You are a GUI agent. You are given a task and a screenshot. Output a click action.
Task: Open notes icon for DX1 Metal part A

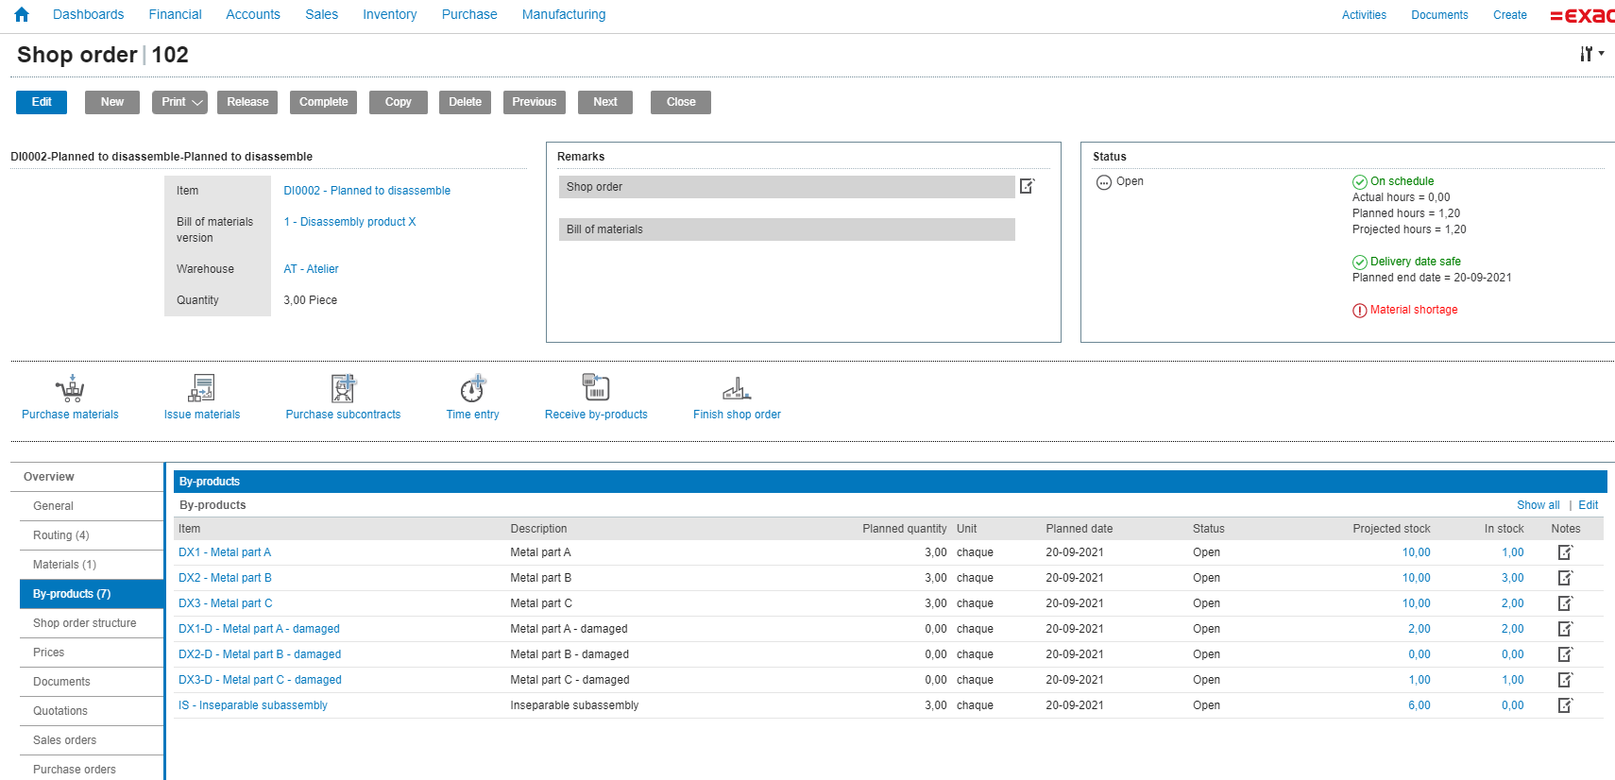click(x=1565, y=552)
